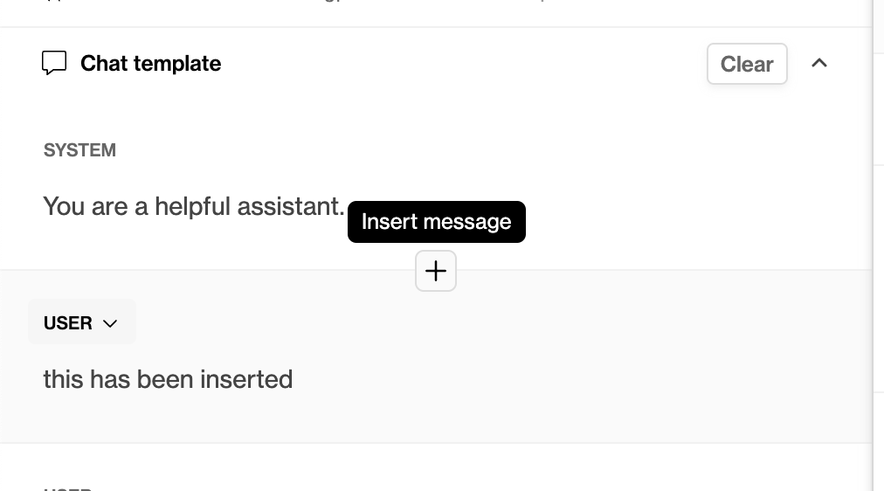Click the down arrow next to USER

pyautogui.click(x=110, y=323)
